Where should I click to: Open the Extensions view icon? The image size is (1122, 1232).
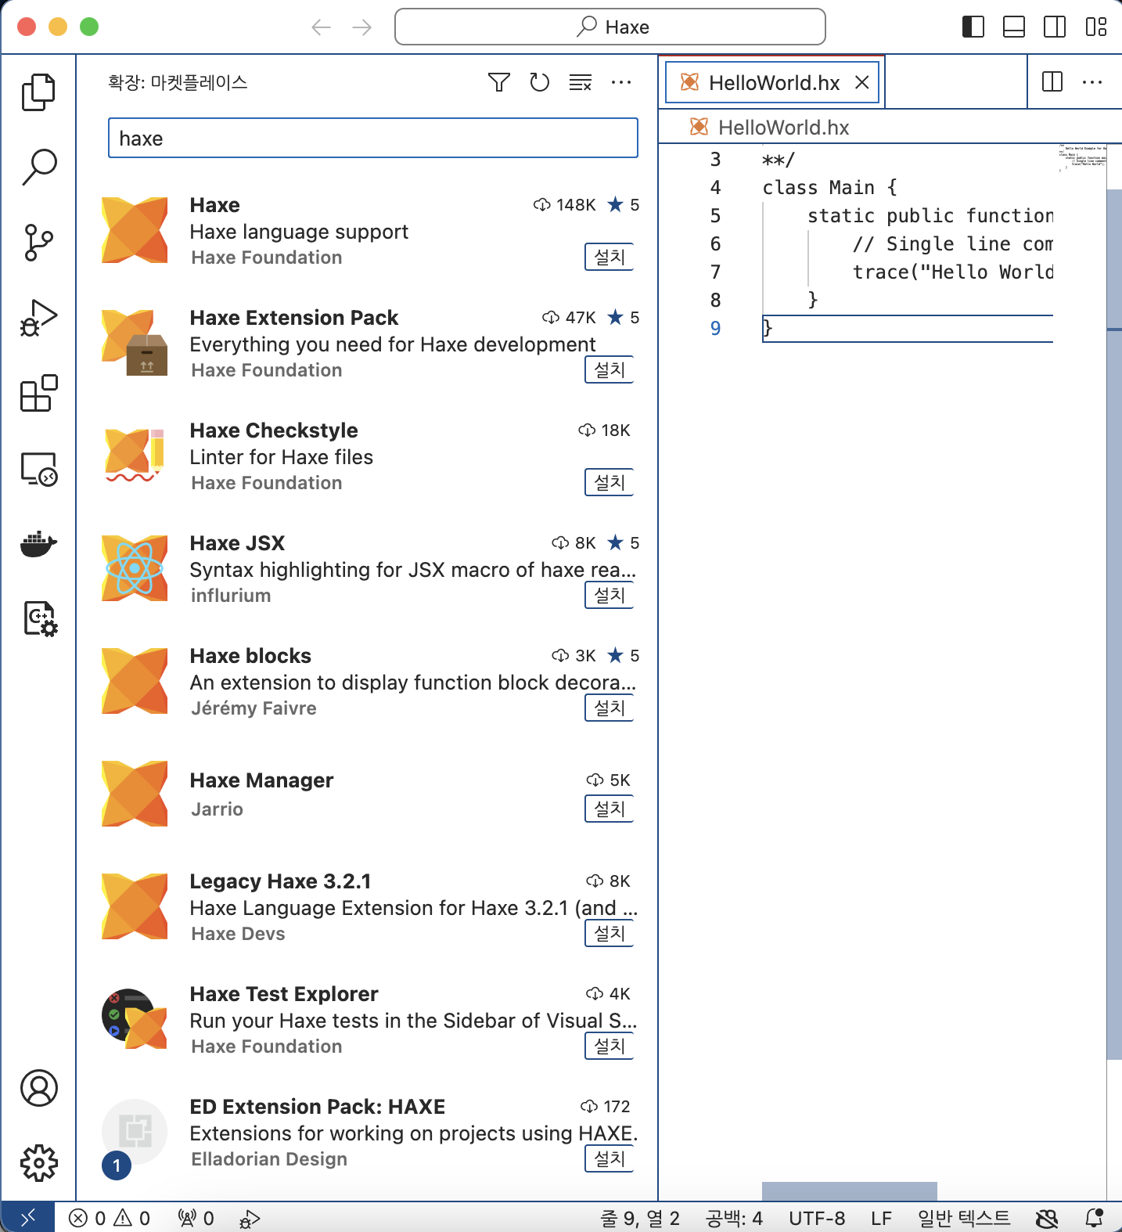pos(38,393)
